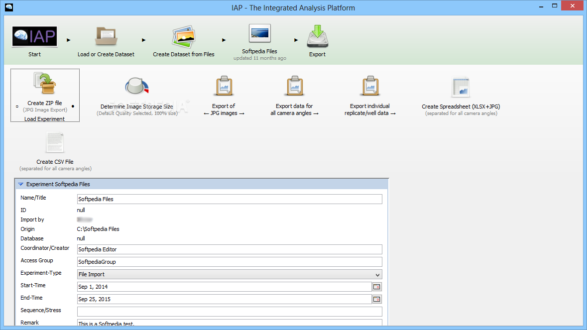The height and width of the screenshot is (330, 587).
Task: Click the 'Start' label under IAP logo
Action: [34, 54]
